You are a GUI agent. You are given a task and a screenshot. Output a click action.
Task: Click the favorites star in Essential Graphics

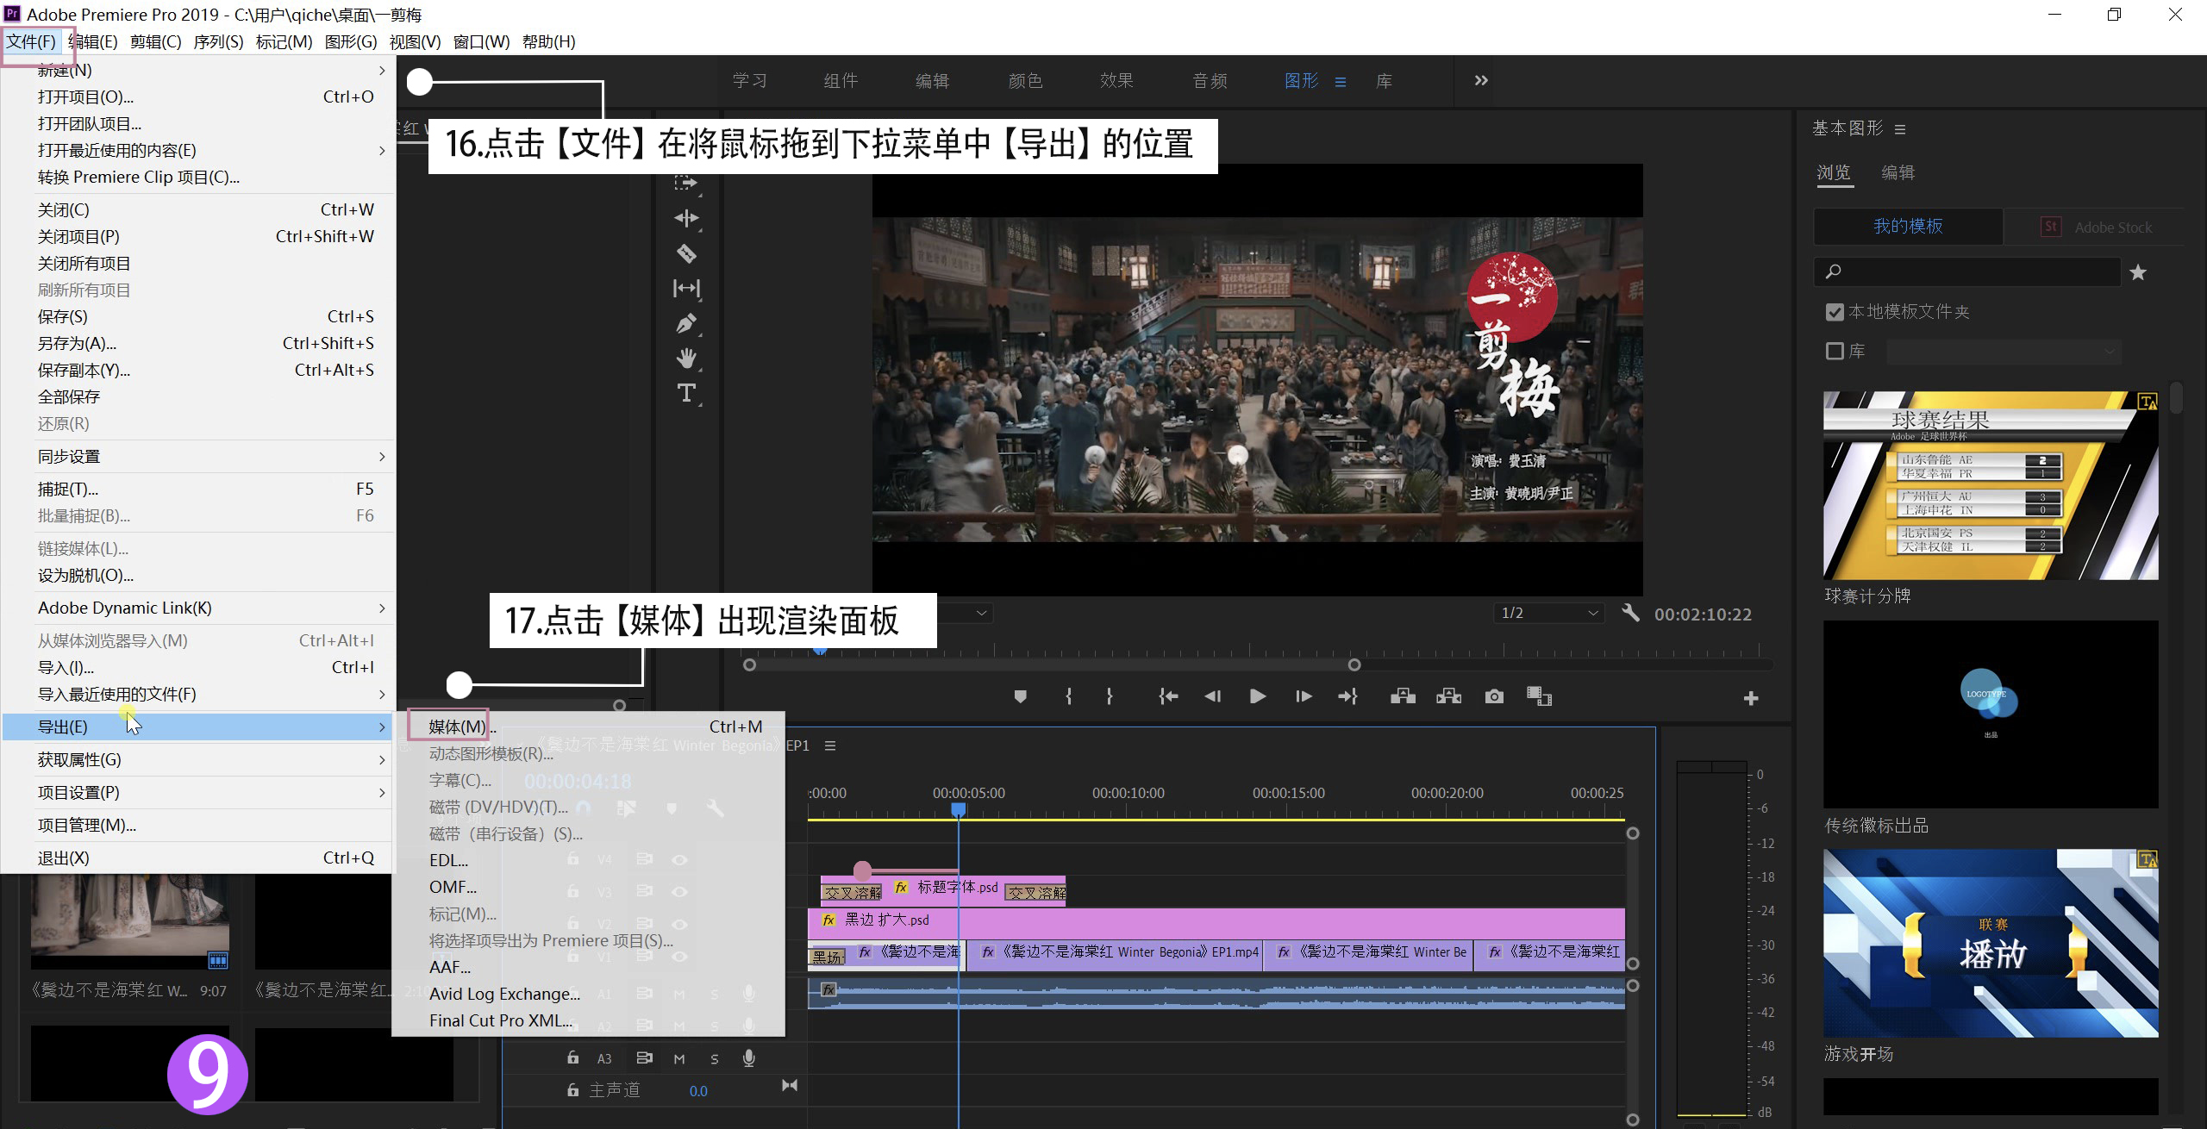coord(2138,272)
